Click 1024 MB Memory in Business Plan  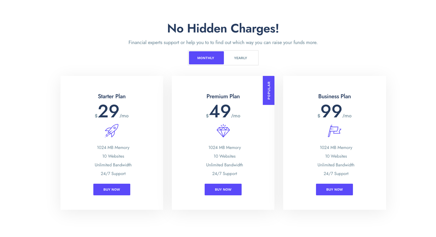tap(336, 147)
